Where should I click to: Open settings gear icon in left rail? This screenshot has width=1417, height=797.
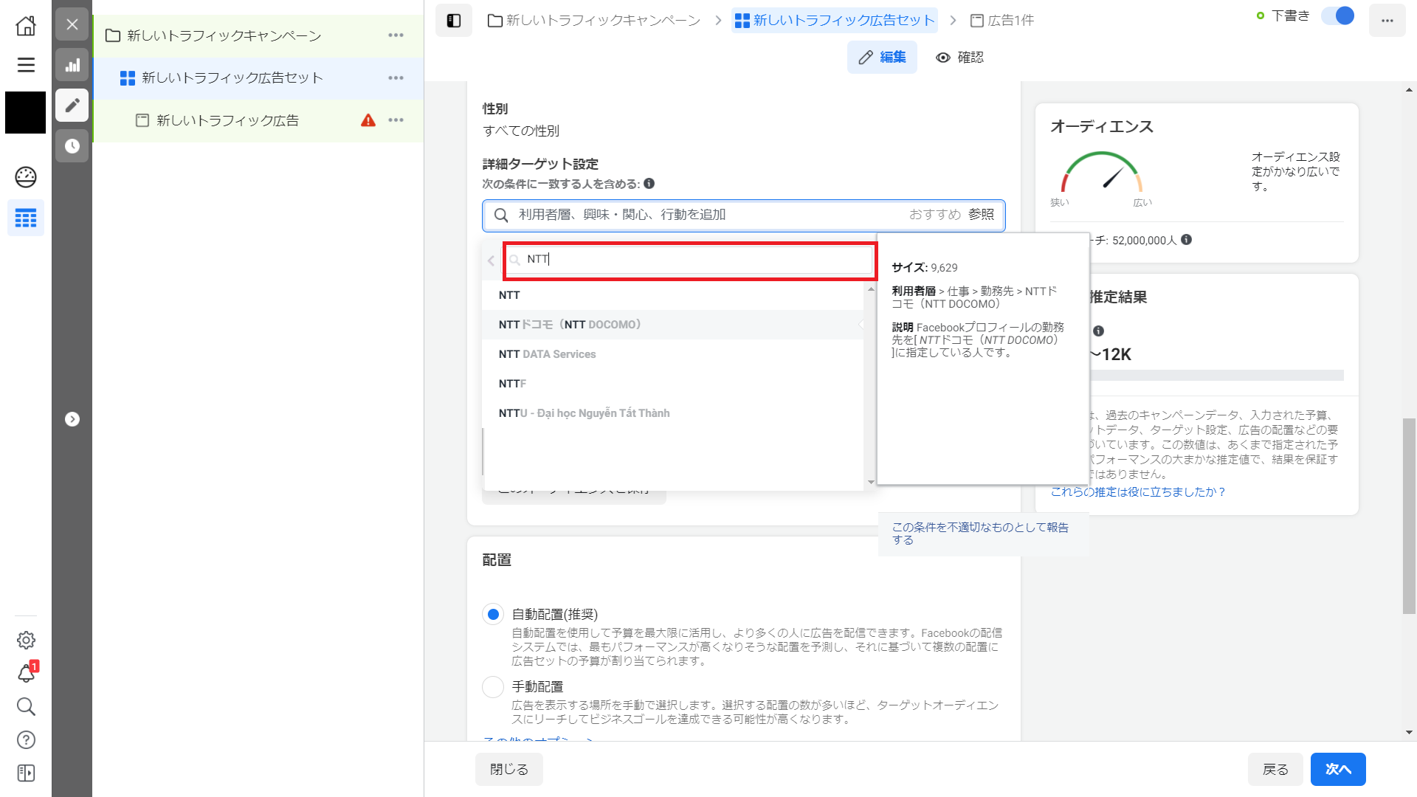click(26, 640)
